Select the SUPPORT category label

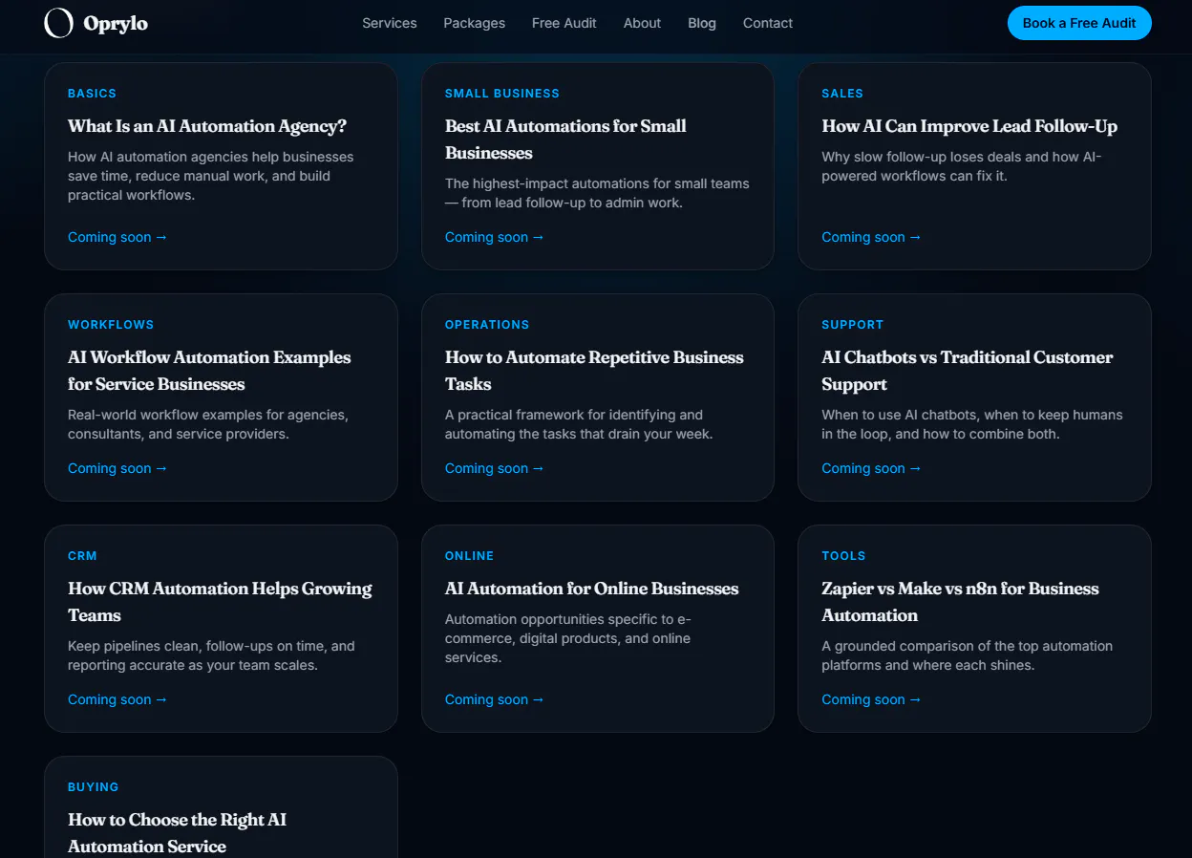point(853,325)
